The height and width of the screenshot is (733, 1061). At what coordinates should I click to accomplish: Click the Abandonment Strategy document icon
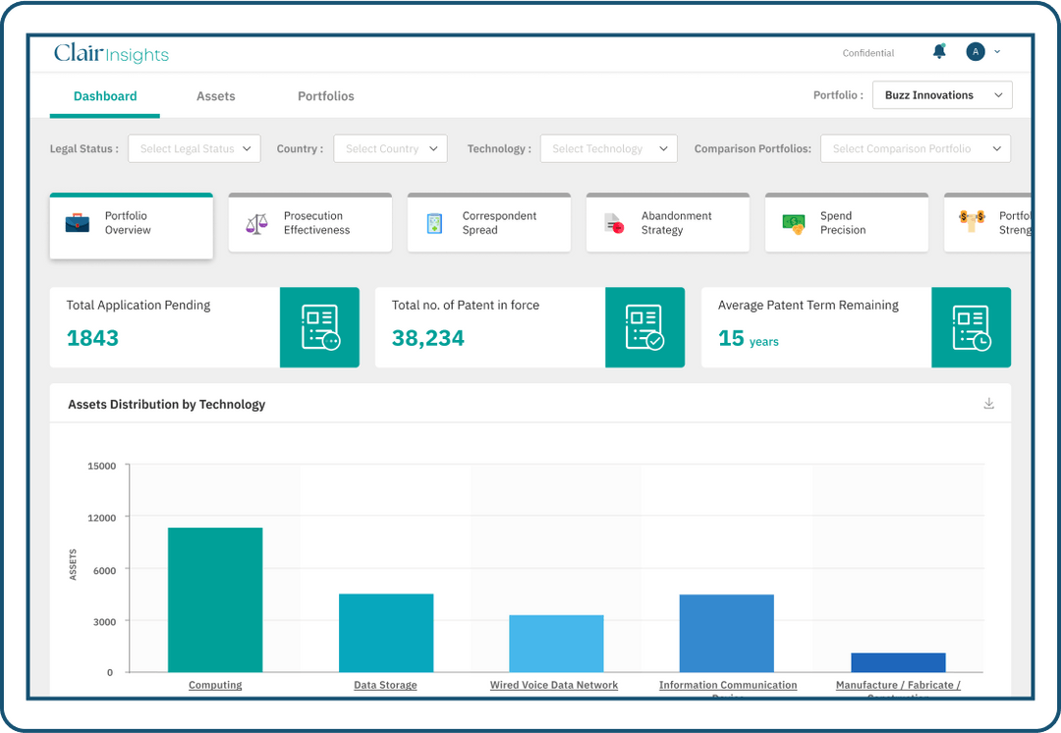point(614,223)
